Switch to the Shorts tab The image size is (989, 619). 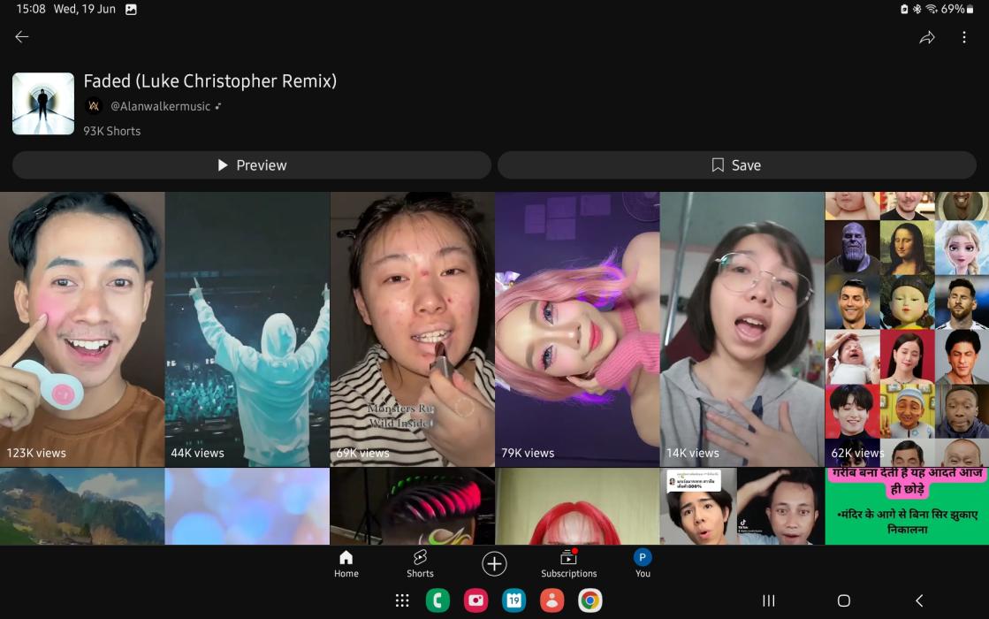pos(420,563)
